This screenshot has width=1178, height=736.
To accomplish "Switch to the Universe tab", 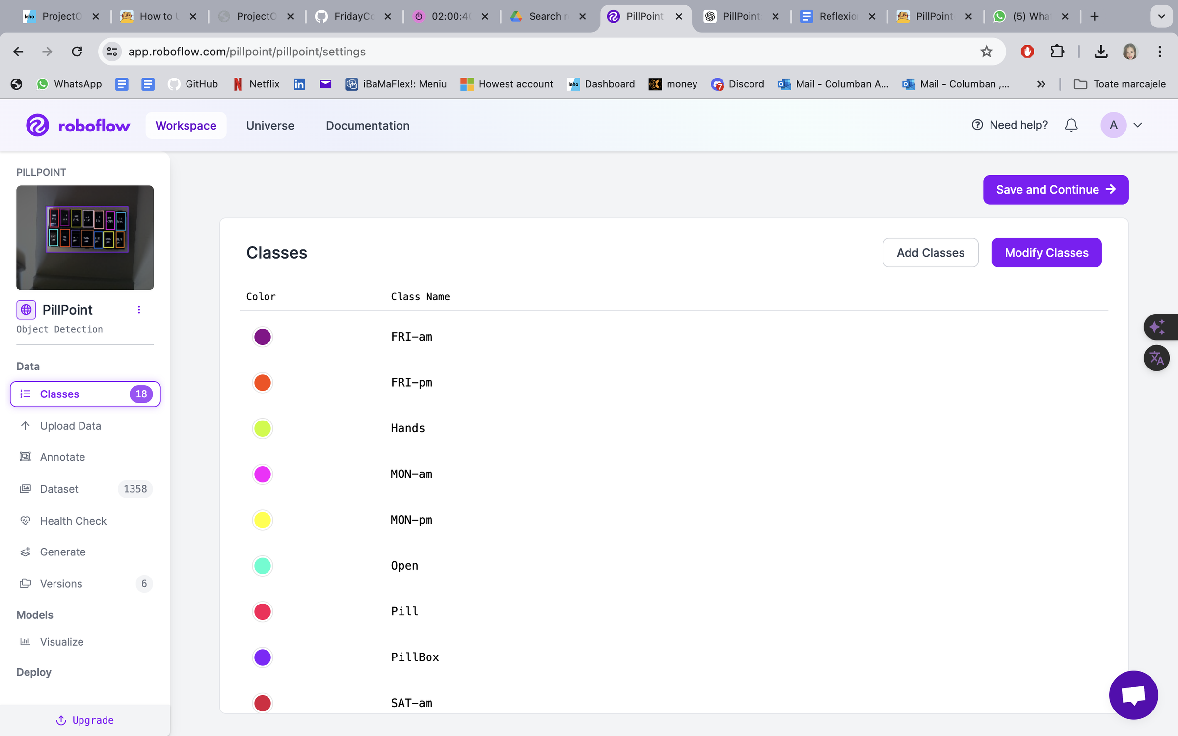I will click(270, 126).
